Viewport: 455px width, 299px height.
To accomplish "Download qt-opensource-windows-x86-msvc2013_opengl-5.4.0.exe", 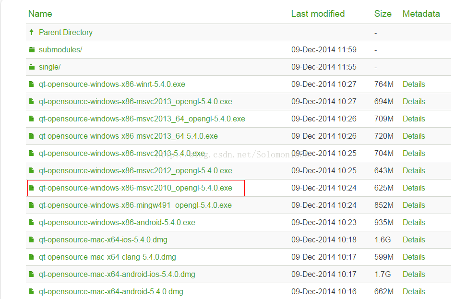I will pos(135,102).
